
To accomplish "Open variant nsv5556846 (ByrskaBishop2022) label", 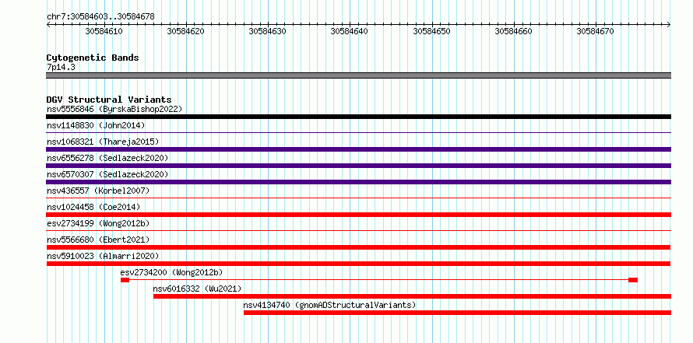I will (114, 109).
